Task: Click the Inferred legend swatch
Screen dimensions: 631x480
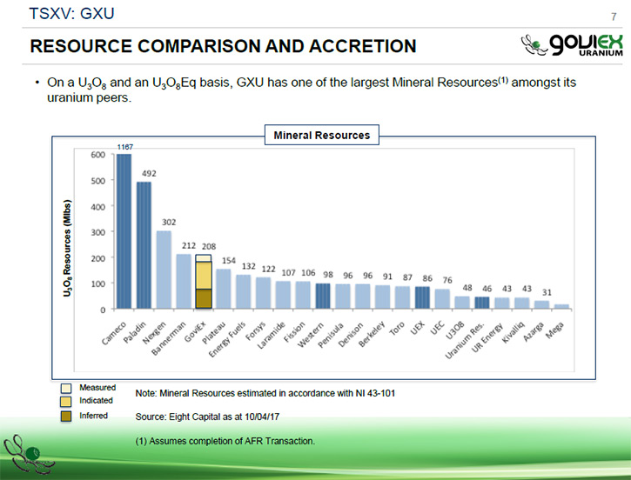Action: coord(66,416)
